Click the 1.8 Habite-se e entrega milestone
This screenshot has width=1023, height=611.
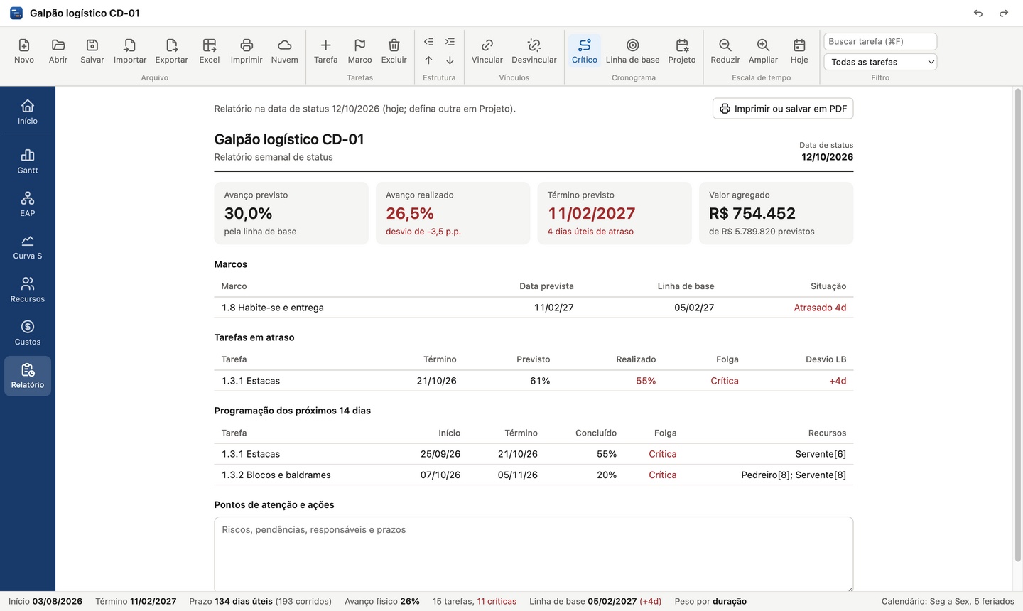(534, 308)
